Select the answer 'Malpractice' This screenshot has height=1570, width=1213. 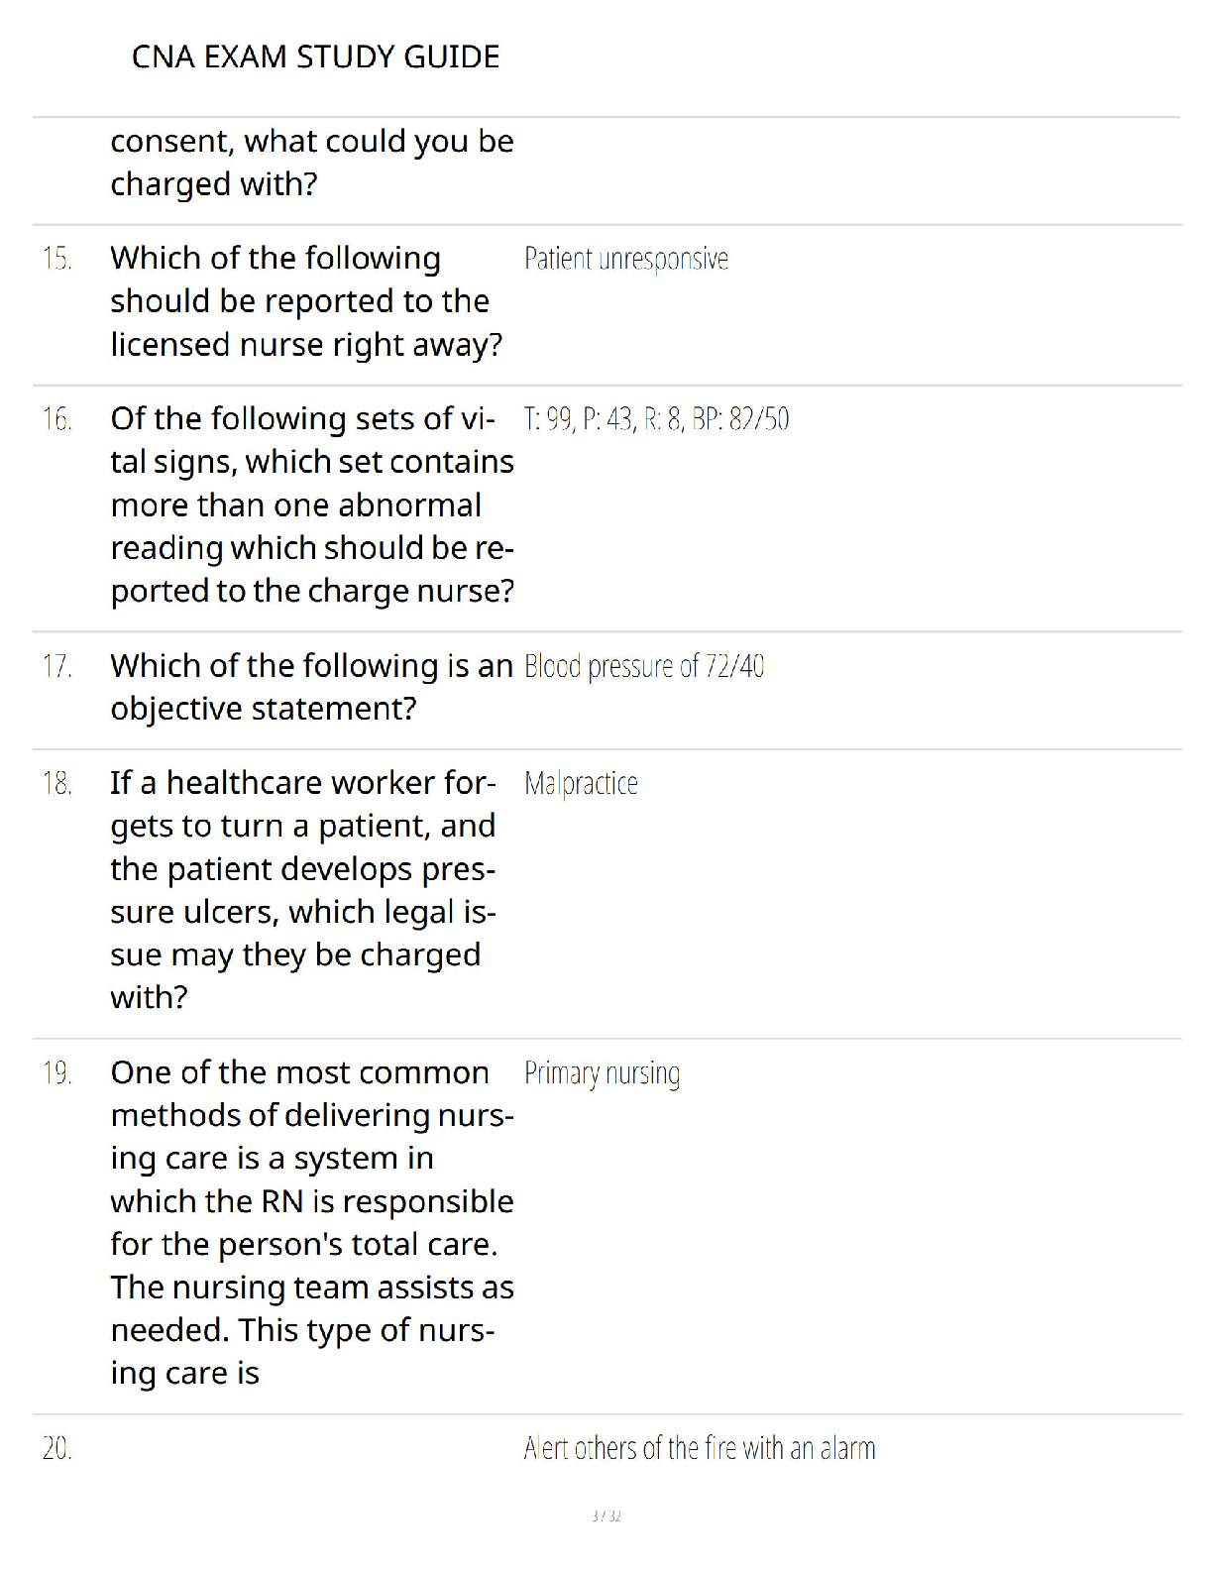click(x=581, y=784)
